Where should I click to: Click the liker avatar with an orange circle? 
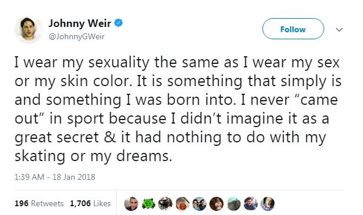pyautogui.click(x=182, y=204)
